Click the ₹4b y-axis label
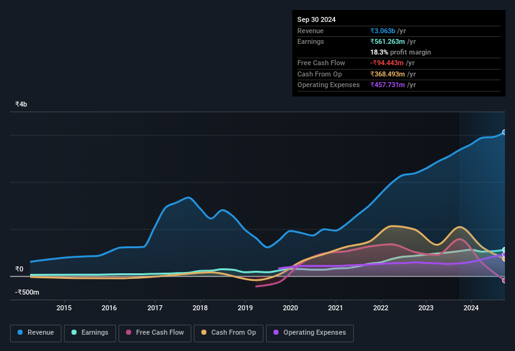 pos(21,104)
